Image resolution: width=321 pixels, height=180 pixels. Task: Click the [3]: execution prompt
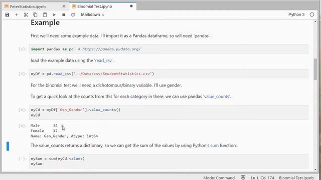pyautogui.click(x=23, y=74)
